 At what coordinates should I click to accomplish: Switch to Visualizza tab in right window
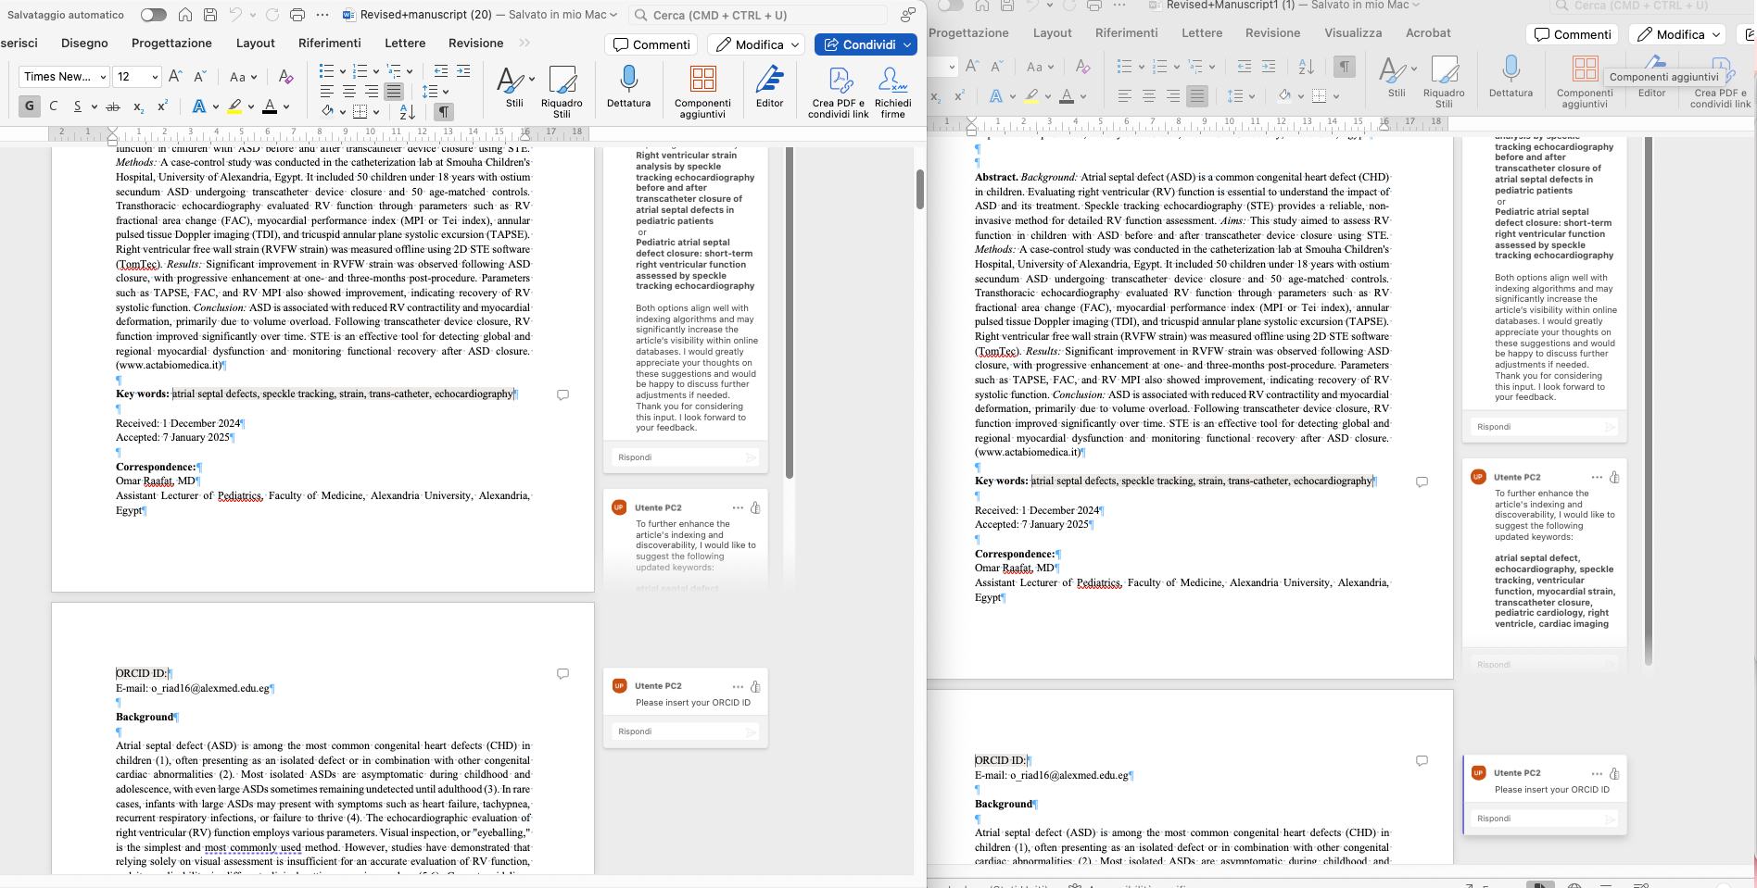pos(1352,33)
